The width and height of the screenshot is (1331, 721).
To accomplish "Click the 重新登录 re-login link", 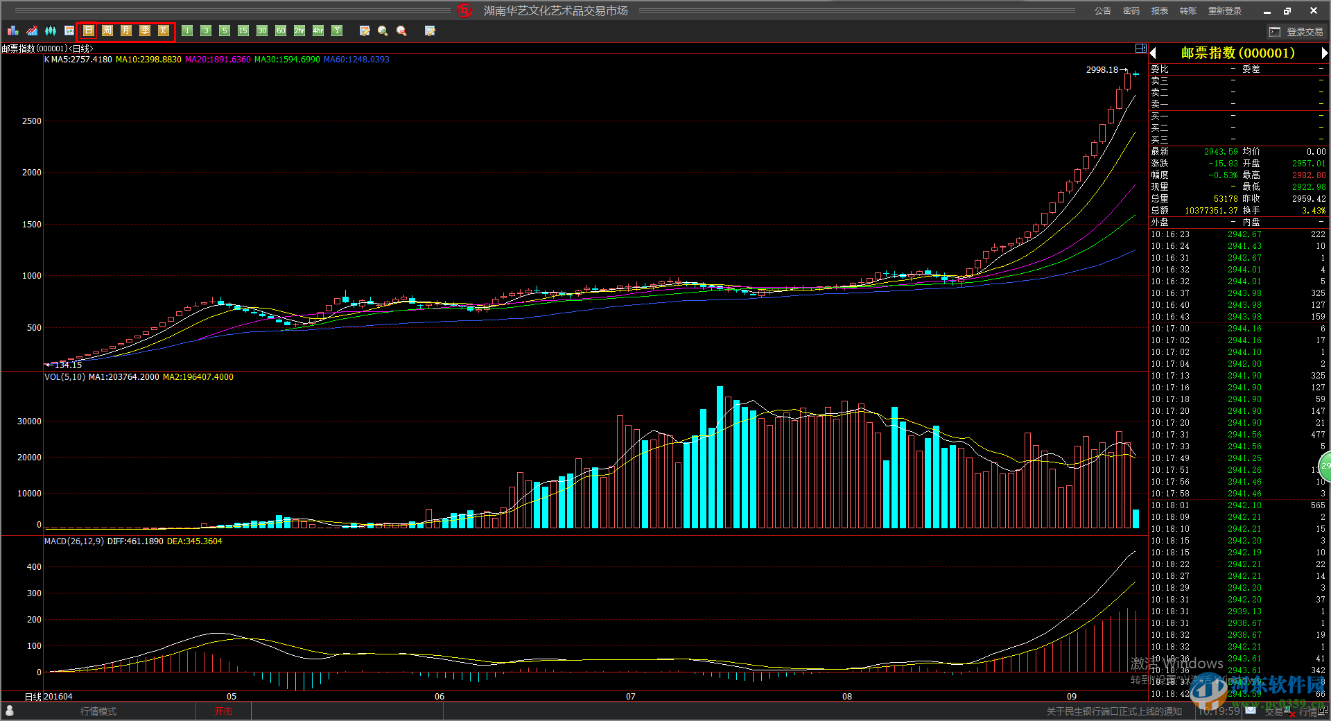I will point(1225,11).
